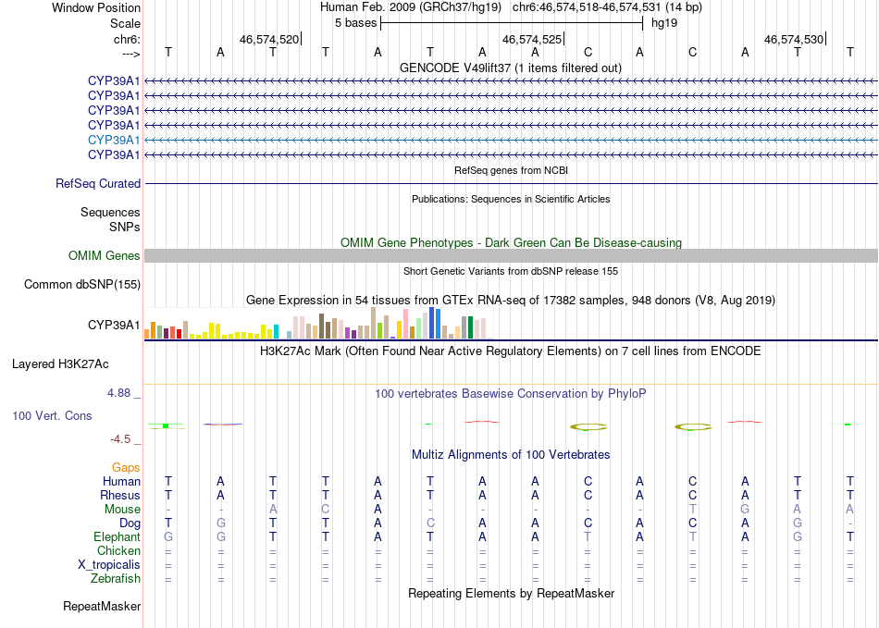This screenshot has width=879, height=628.
Task: Click the Window Position label
Action: point(96,7)
